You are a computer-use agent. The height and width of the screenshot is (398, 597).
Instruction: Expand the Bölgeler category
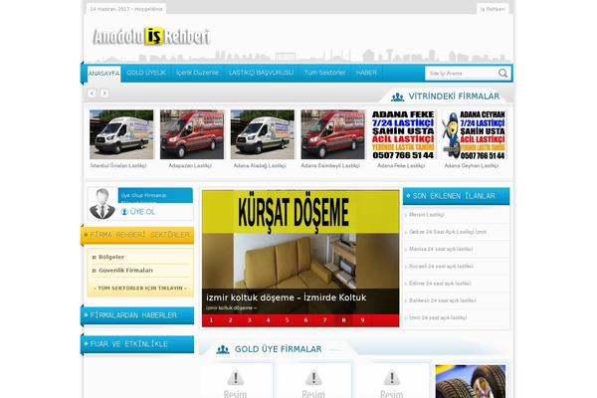point(111,257)
